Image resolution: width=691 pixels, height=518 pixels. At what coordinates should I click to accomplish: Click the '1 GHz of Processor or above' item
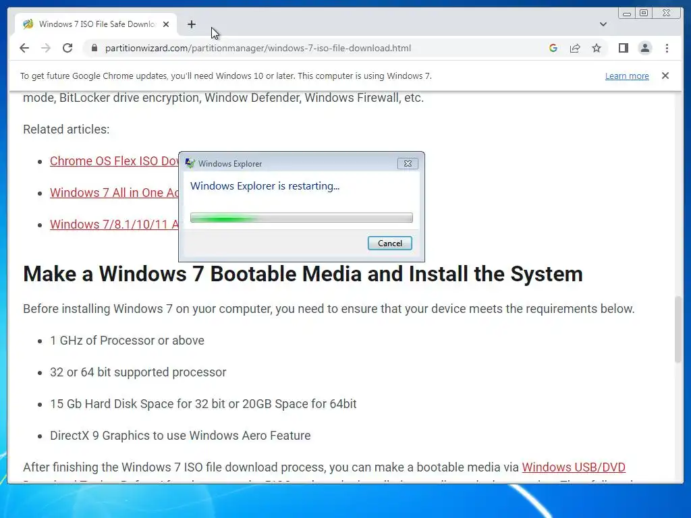[x=127, y=341]
